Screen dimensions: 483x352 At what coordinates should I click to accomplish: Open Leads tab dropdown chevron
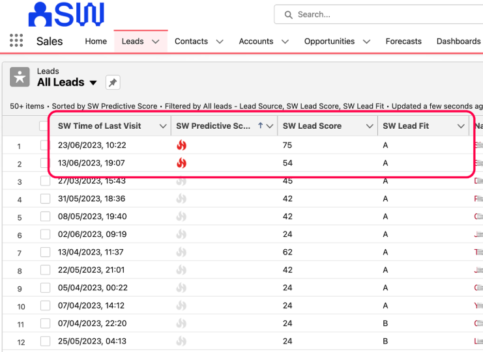click(x=156, y=42)
